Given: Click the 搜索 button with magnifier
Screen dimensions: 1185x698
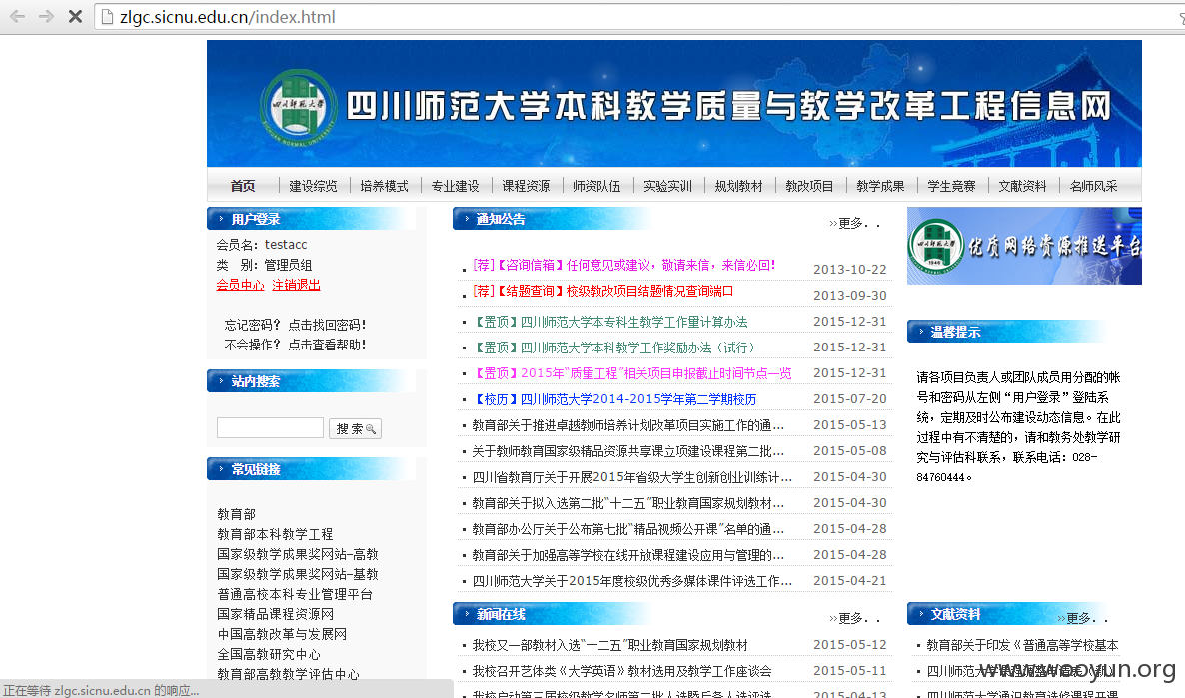Looking at the screenshot, I should (355, 429).
